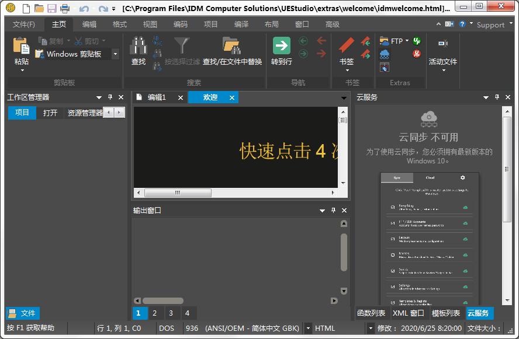519x339 pixels.
Task: Open Find/Replace in Files (查找/在文件中替换)
Action: click(232, 47)
